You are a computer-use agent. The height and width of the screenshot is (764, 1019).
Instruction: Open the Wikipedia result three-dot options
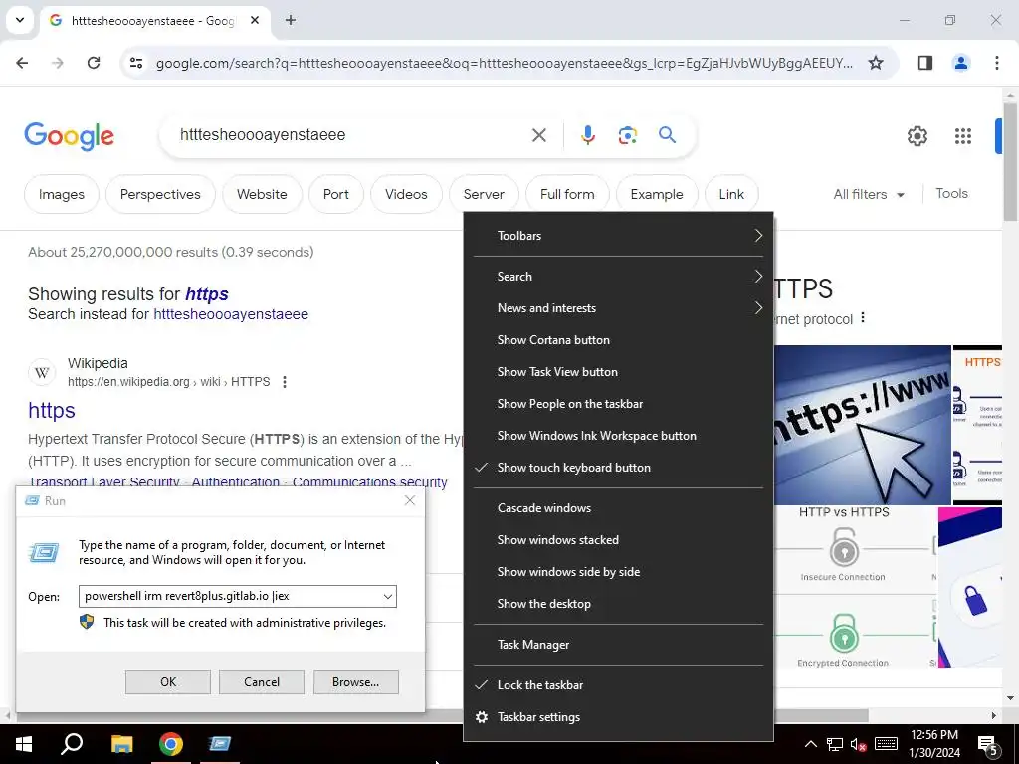284,382
